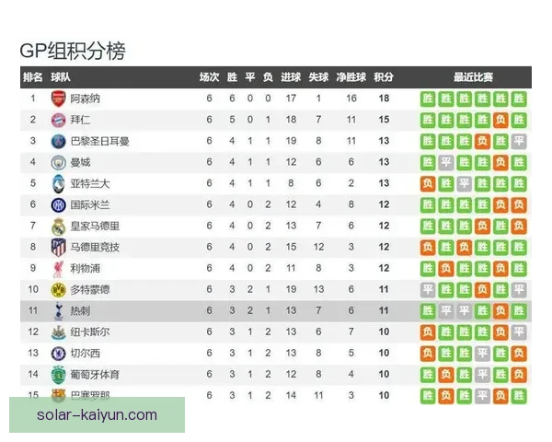Click the Arsenal club crest icon
This screenshot has width=552, height=442.
point(59,99)
